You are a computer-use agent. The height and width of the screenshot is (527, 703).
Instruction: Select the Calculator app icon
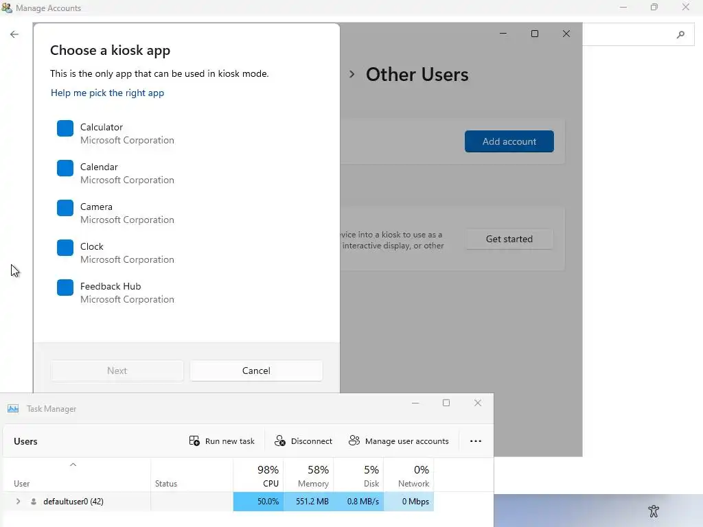65,128
